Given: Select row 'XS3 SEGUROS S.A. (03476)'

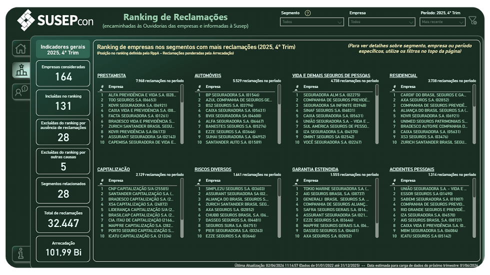Looking at the screenshot, I should pyautogui.click(x=431, y=137).
